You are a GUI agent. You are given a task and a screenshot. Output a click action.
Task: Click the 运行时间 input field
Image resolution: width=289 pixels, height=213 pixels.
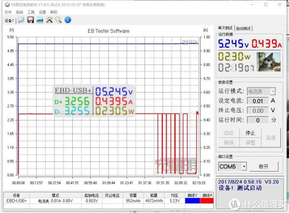[x=258, y=120]
